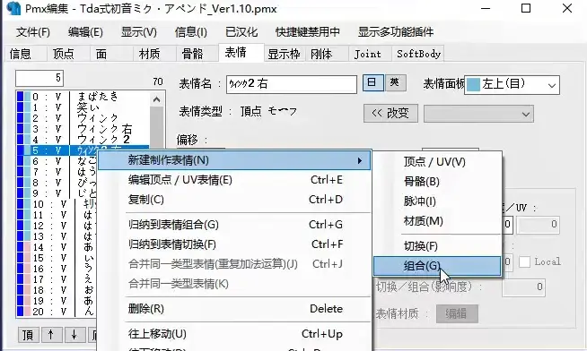Click the up arrow move button
The width and height of the screenshot is (587, 351).
(x=51, y=335)
